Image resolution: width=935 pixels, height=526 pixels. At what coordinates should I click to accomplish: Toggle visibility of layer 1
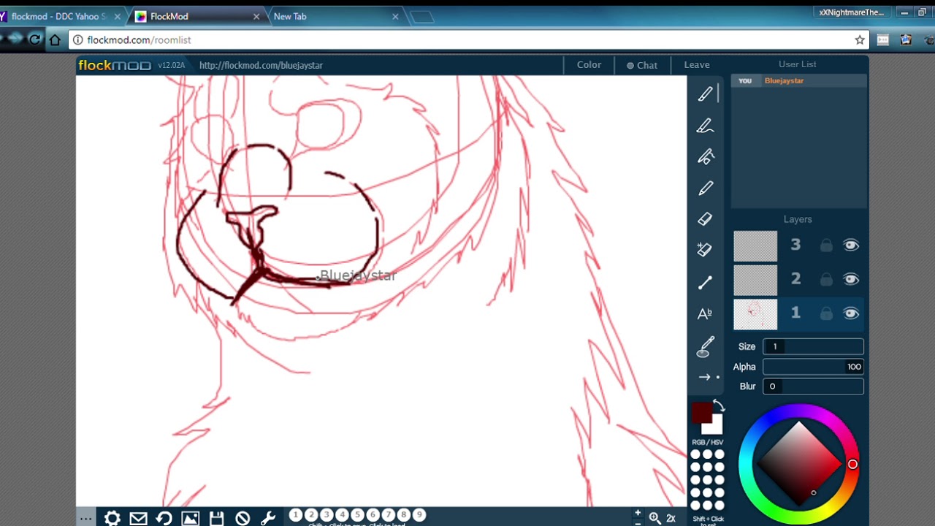pyautogui.click(x=851, y=313)
